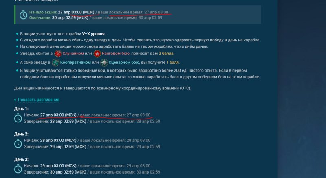Click the clock icon under День 1
326x178 pixels.
[18, 118]
